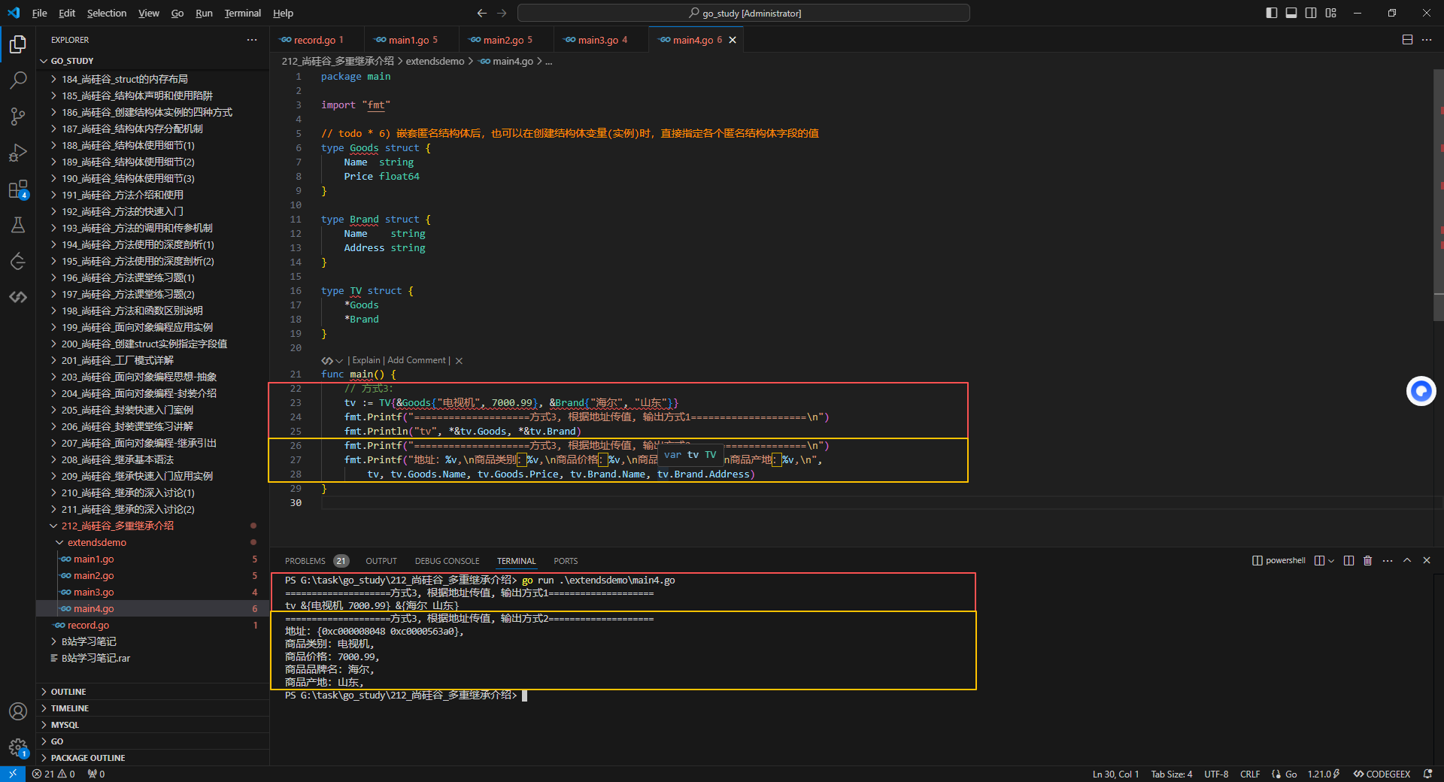
Task: Open main1.go in the explorer tree
Action: [x=153, y=559]
